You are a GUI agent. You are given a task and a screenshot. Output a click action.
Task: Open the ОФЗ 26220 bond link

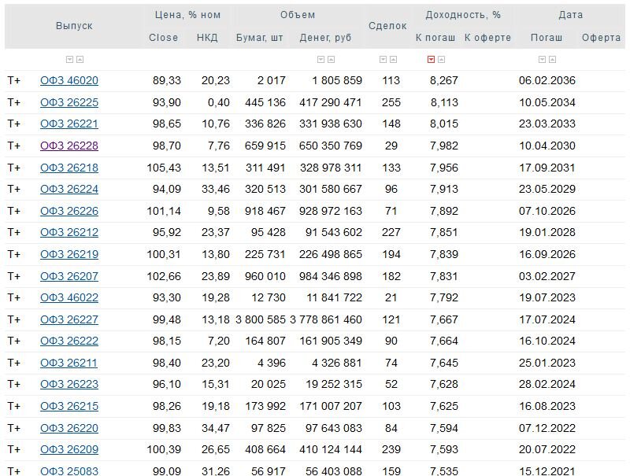(69, 428)
